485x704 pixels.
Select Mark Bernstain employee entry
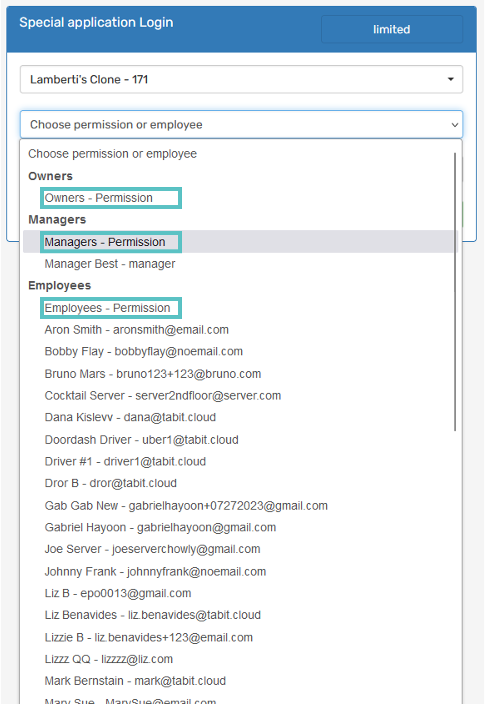(135, 681)
